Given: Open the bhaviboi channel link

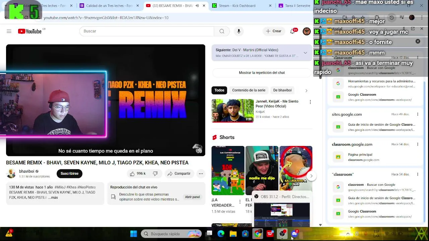Looking at the screenshot, I should (26, 171).
